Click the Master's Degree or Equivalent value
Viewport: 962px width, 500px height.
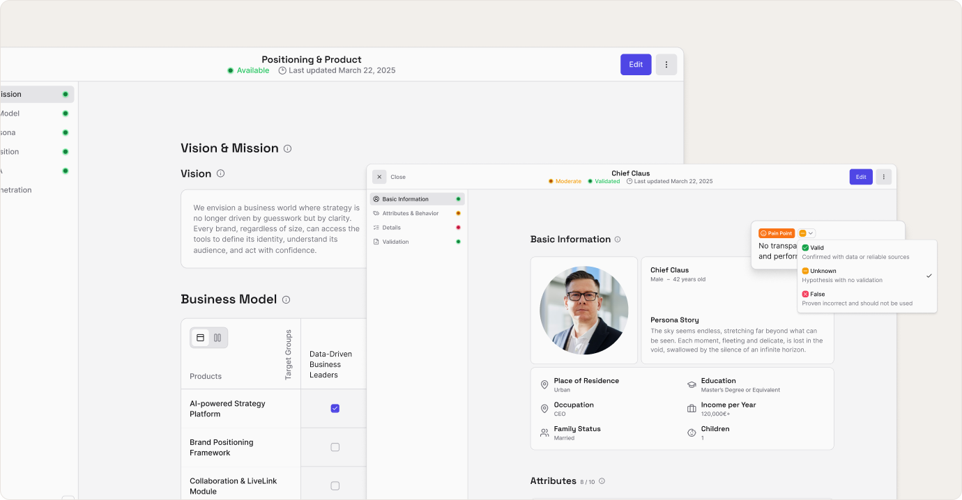[740, 390]
